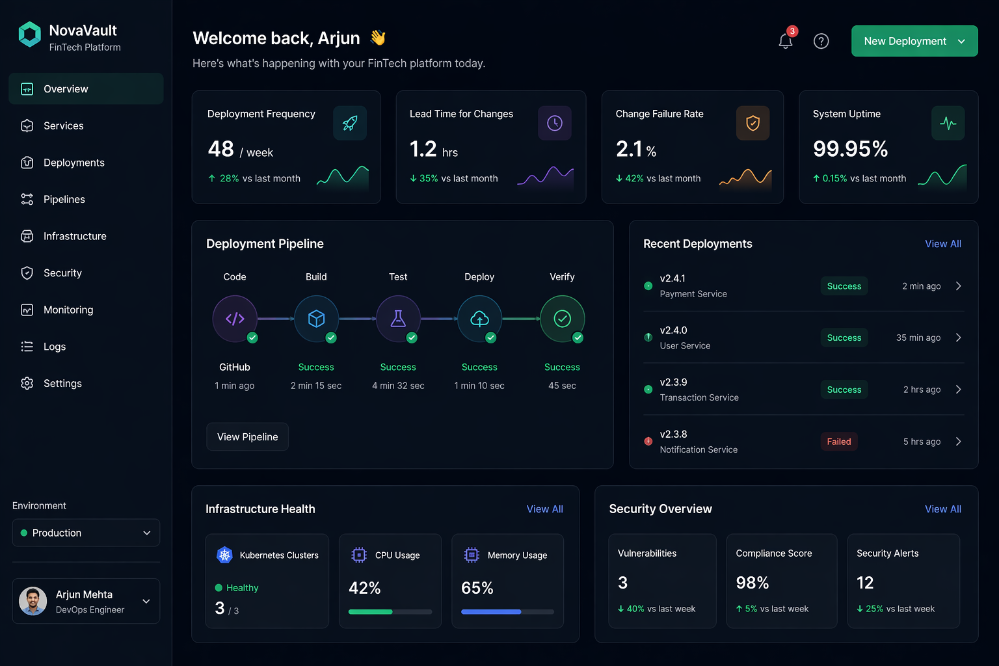
Task: Open the notification bell icon
Action: pos(785,40)
